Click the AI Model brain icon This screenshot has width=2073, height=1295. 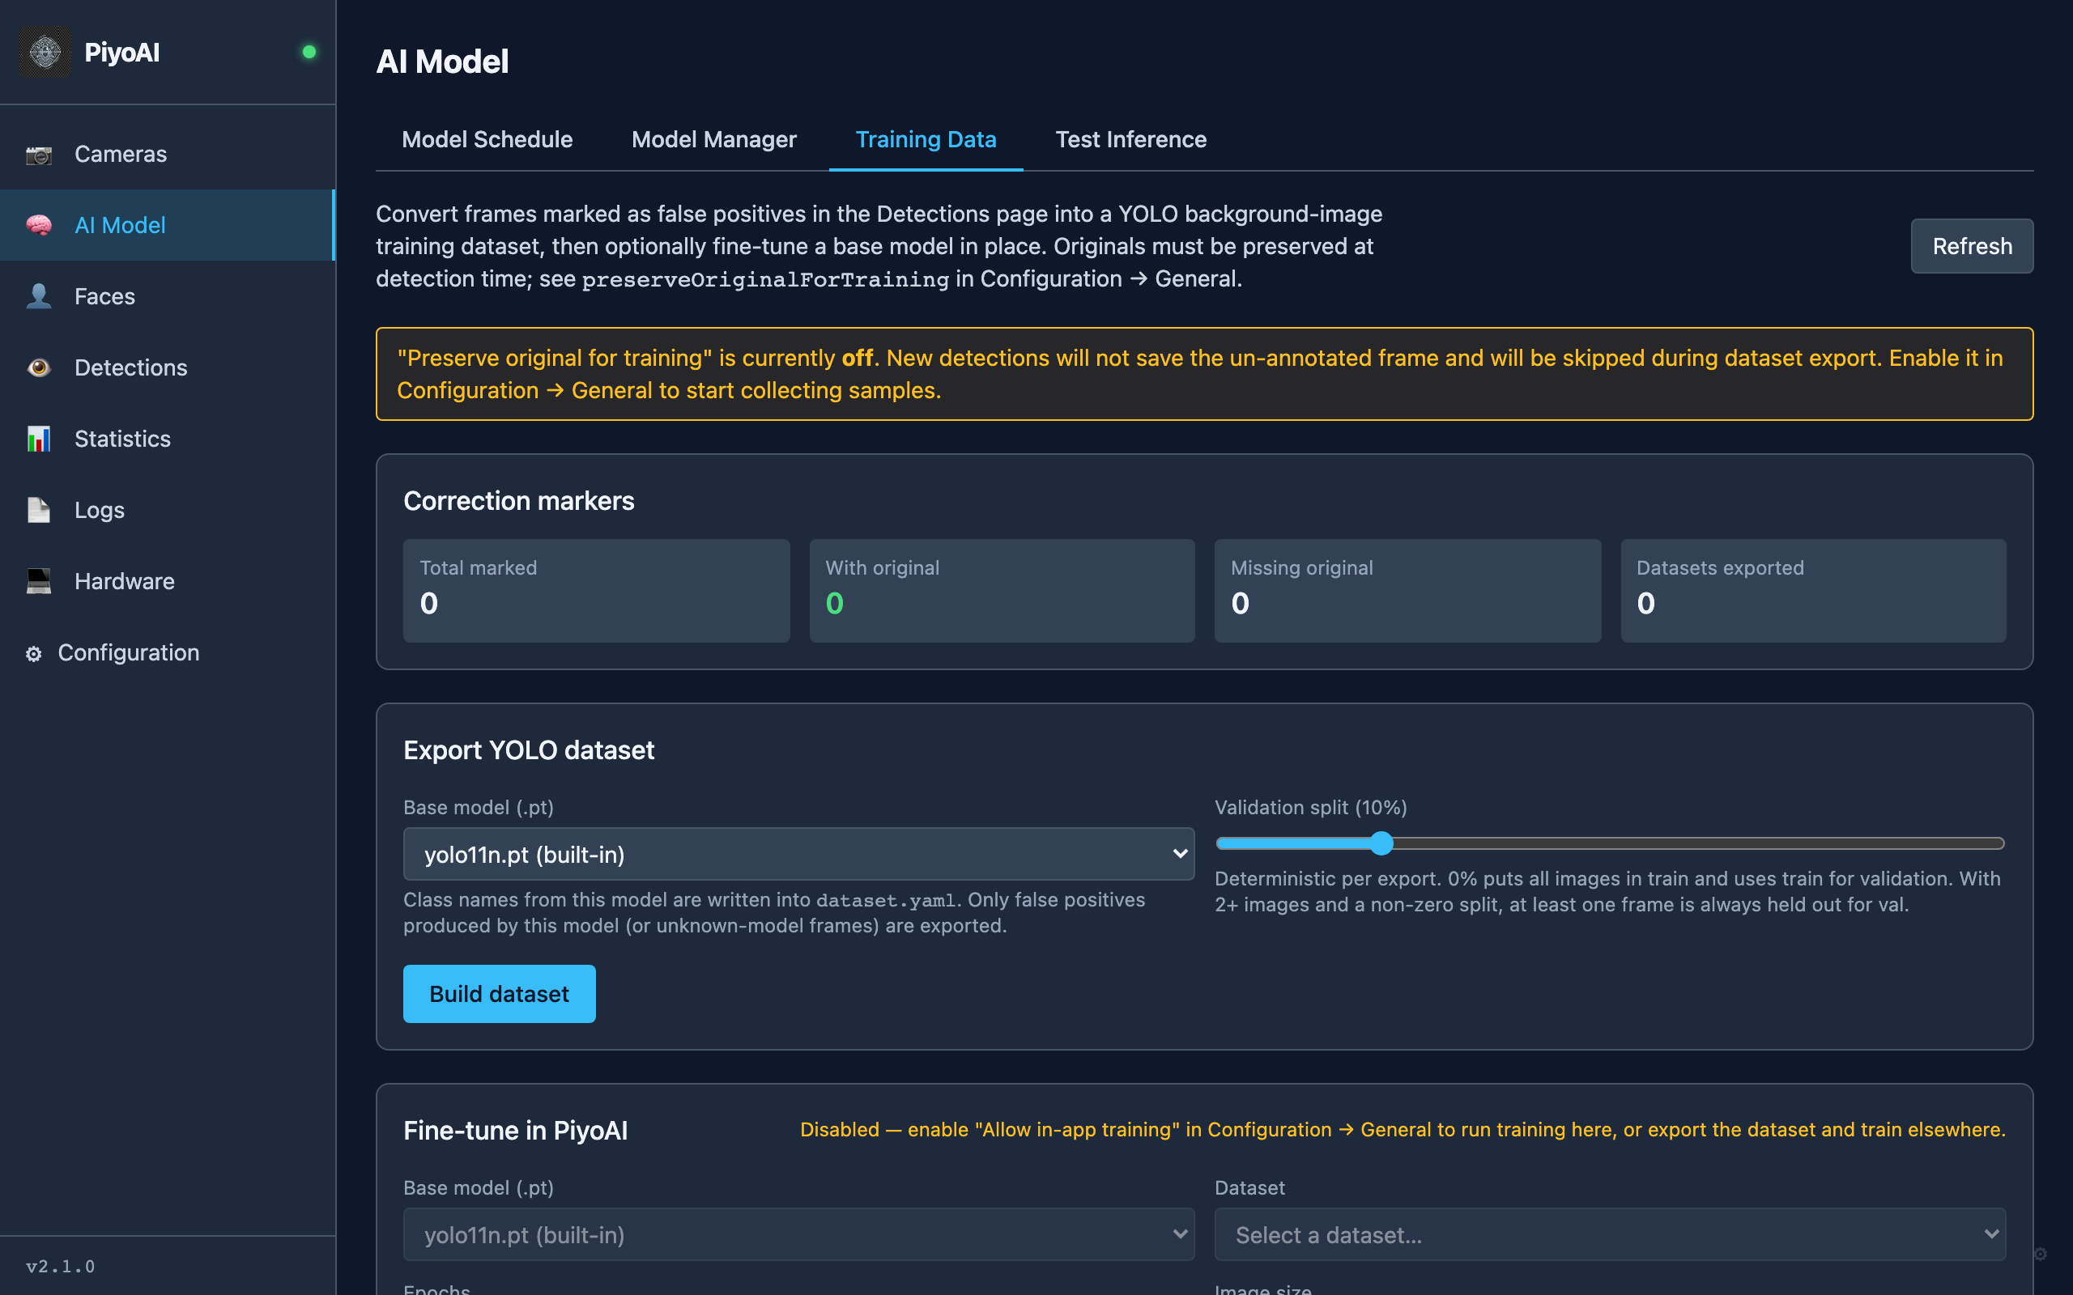39,225
